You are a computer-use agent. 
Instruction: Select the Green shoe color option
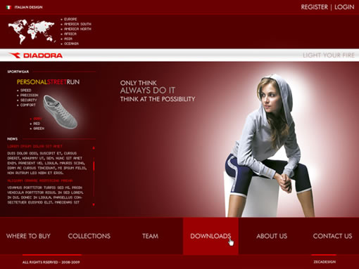(39, 129)
